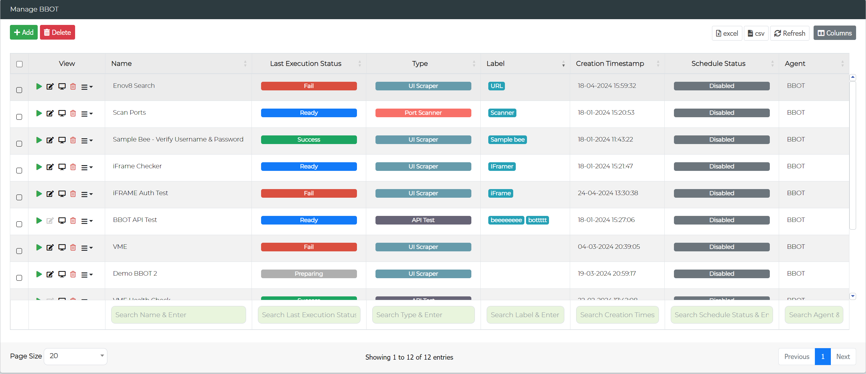Edit the Sample Bee entry

[50, 140]
